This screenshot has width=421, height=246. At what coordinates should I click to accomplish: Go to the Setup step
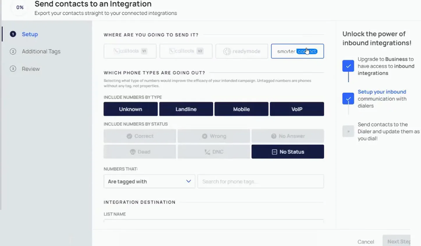(30, 34)
